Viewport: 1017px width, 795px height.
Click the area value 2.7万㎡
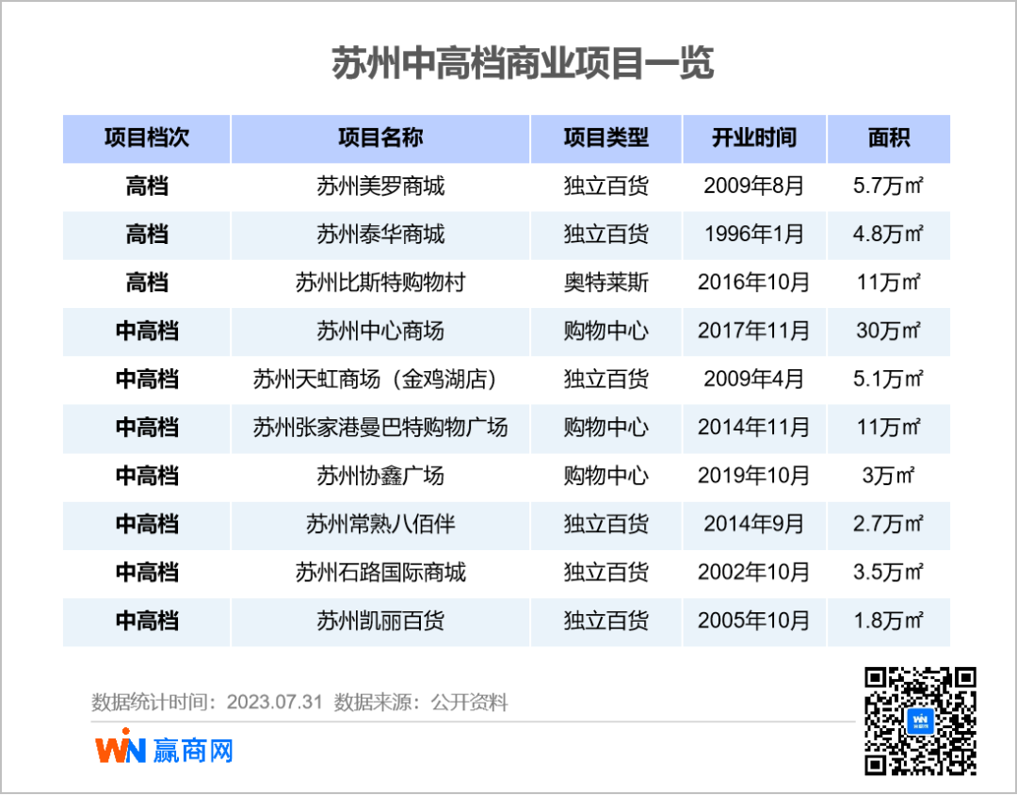888,524
